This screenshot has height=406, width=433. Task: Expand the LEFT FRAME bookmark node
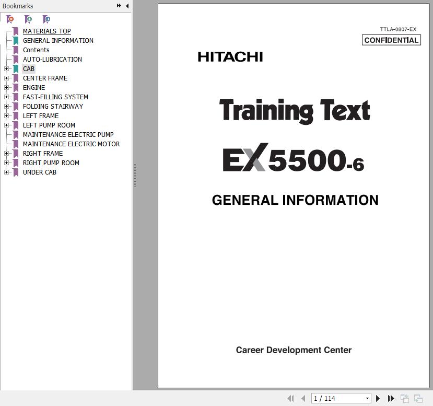(x=6, y=115)
